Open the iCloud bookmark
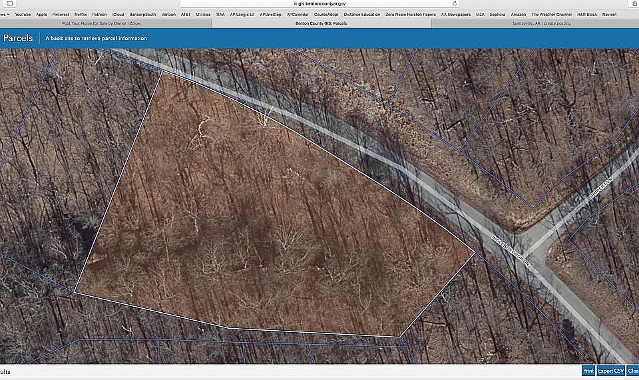Image resolution: width=639 pixels, height=380 pixels. 118,14
